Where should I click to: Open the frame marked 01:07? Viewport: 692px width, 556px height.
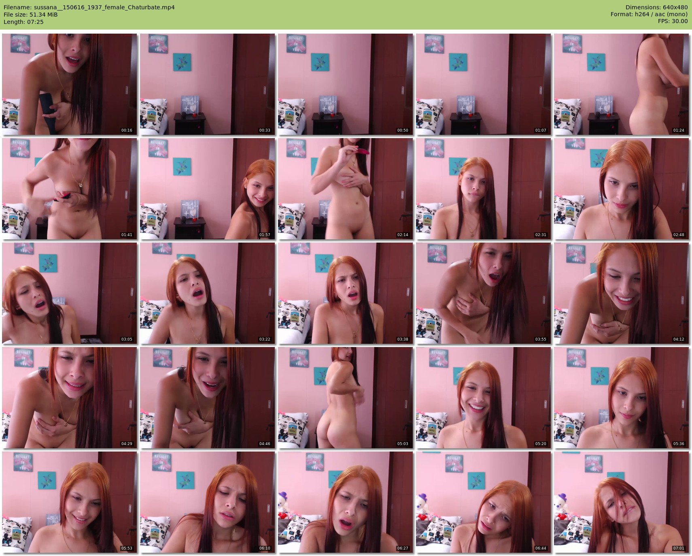coord(483,84)
